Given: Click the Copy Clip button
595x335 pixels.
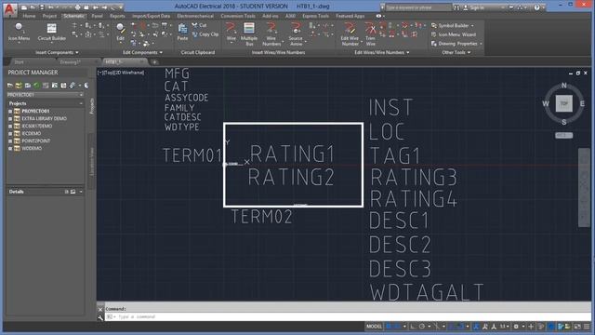Looking at the screenshot, I should 205,34.
